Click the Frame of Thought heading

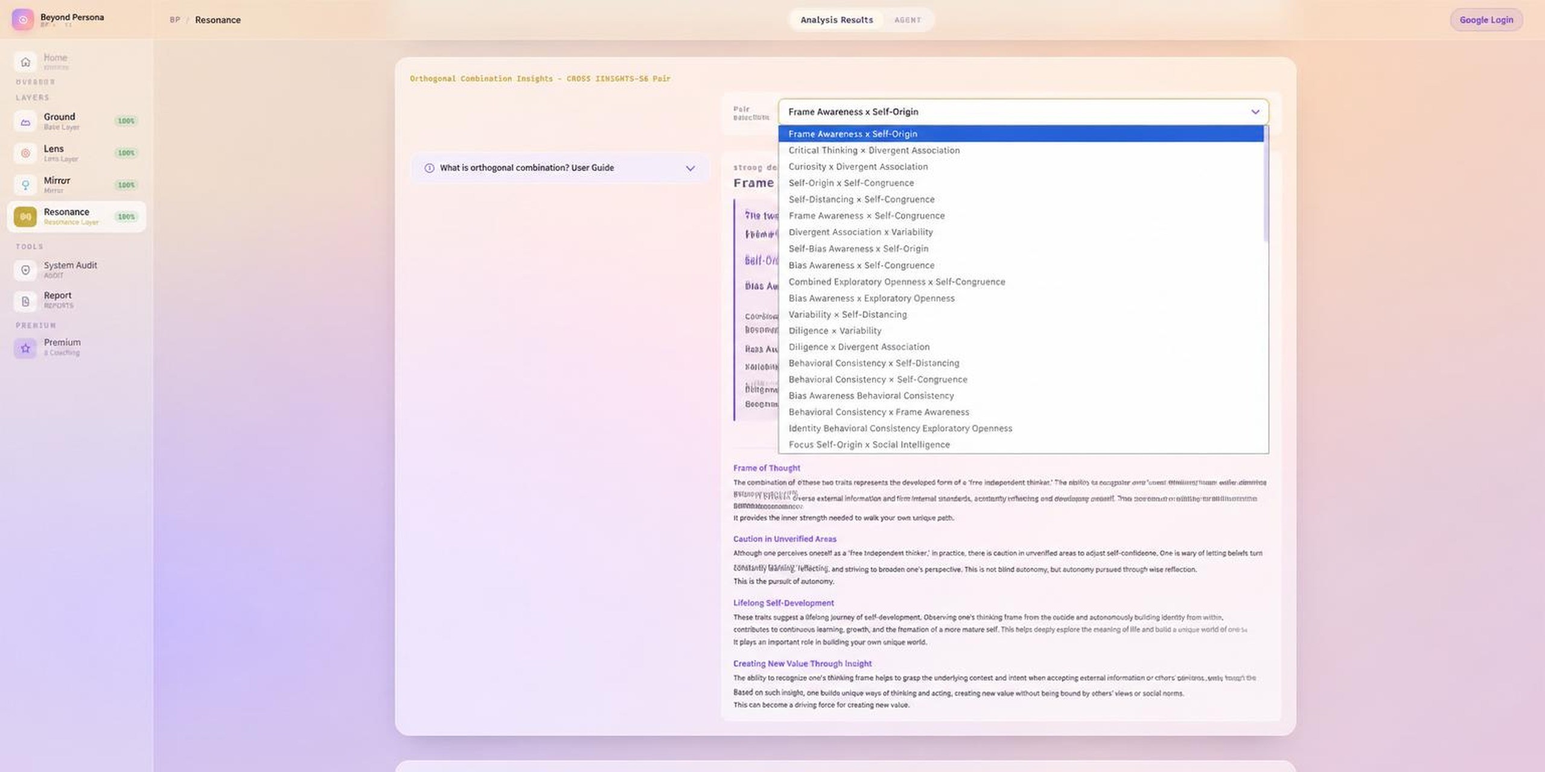766,468
